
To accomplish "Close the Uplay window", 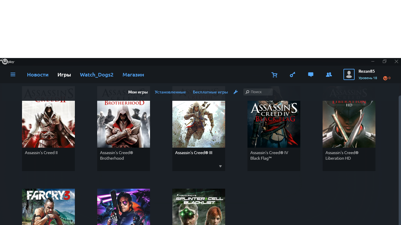I will pos(396,62).
